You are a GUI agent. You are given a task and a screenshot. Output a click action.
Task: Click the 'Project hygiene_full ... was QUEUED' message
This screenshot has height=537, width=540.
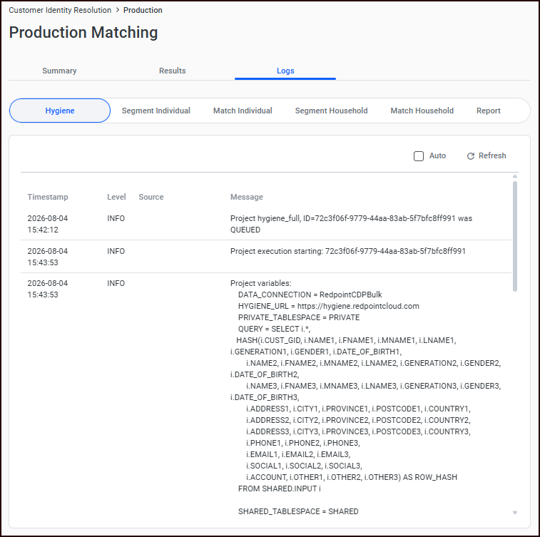point(351,224)
